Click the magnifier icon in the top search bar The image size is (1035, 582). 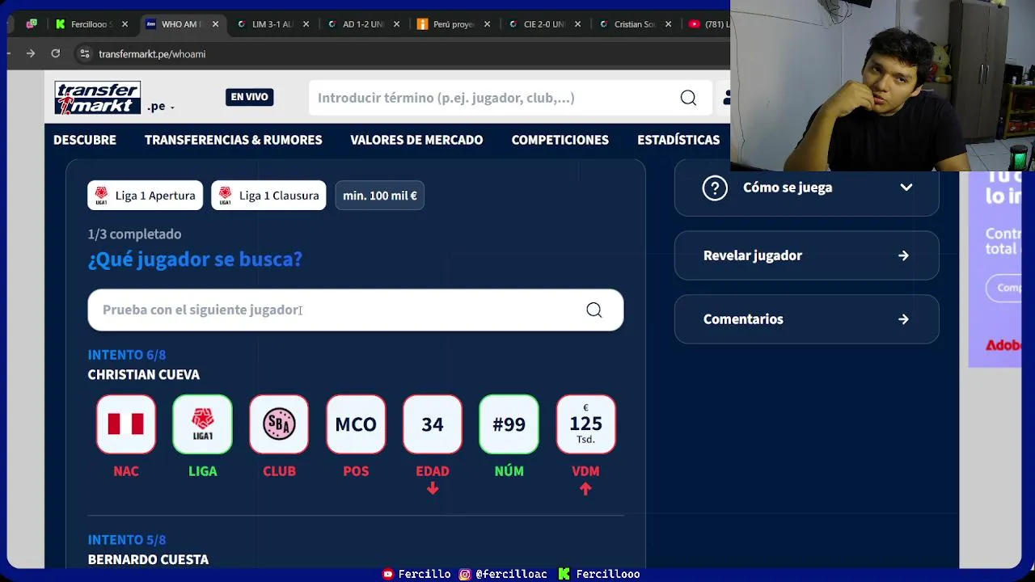[x=688, y=98]
